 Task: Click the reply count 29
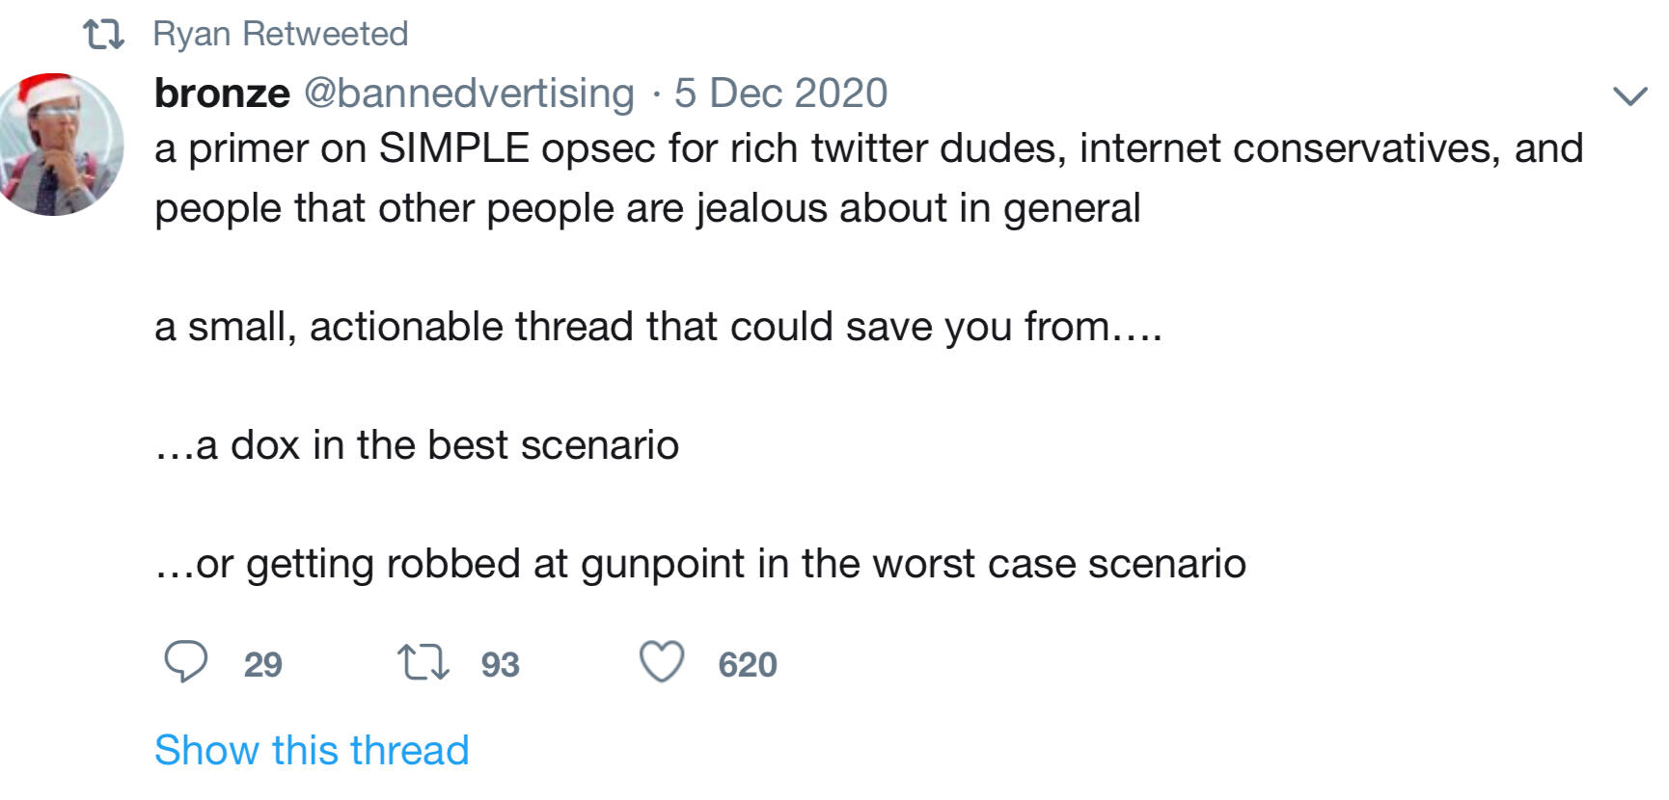pyautogui.click(x=262, y=665)
